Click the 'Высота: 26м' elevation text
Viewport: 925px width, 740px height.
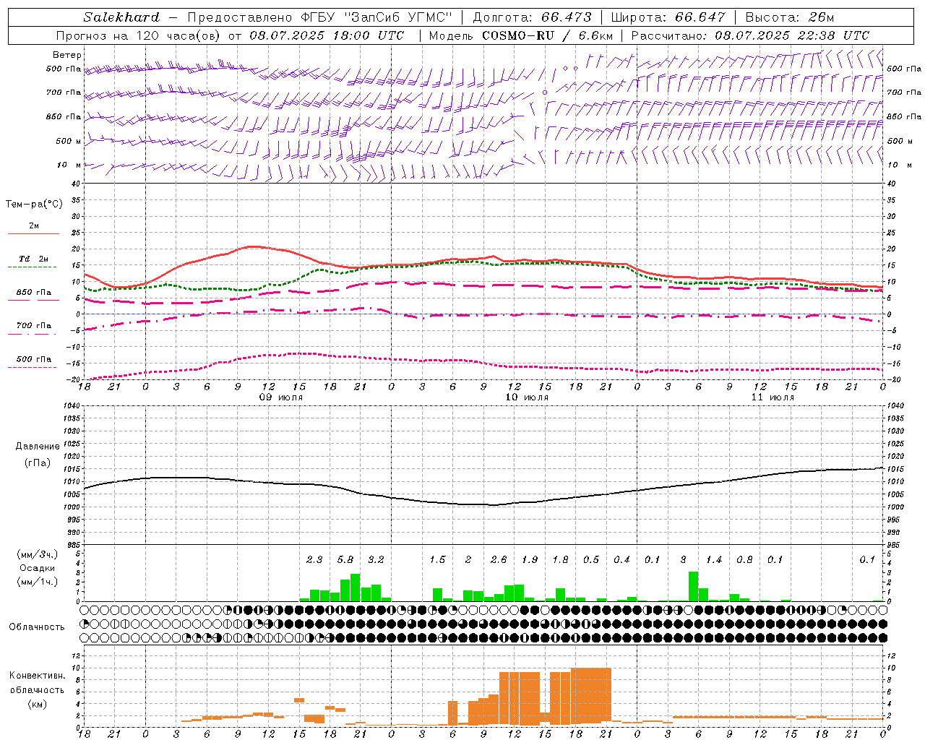789,17
